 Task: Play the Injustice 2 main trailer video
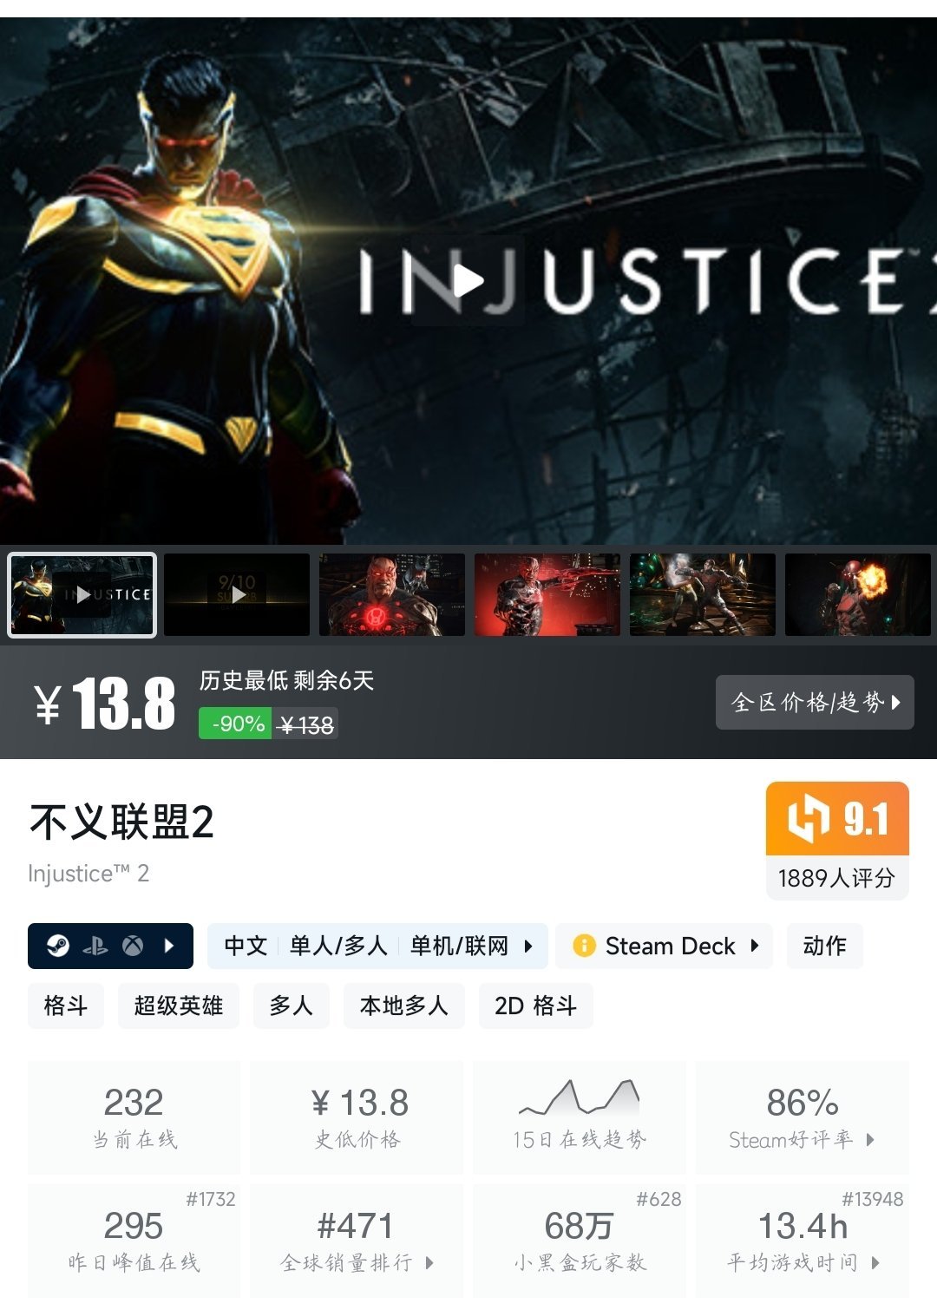click(468, 280)
